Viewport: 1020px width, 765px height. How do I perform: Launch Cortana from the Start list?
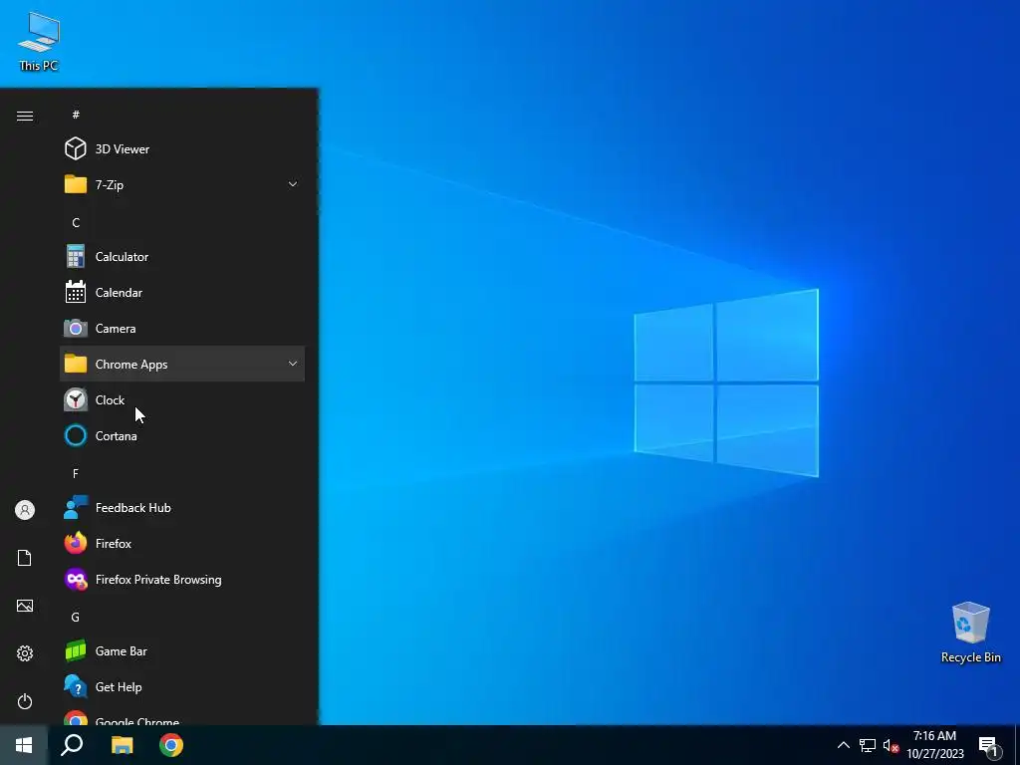coord(182,436)
